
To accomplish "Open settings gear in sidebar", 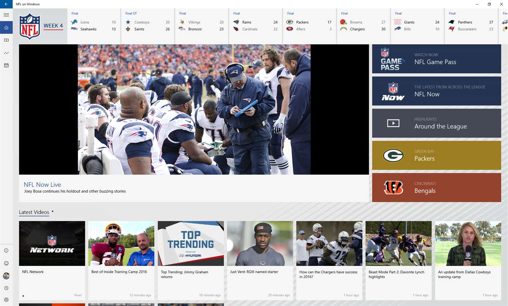I will [x=6, y=300].
